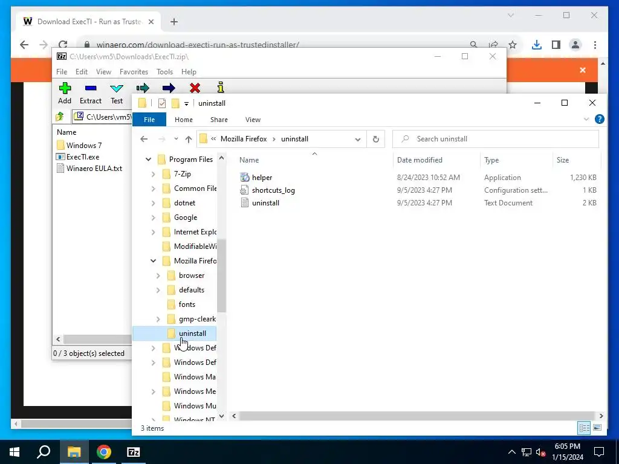The height and width of the screenshot is (464, 619).
Task: Expand the Explorer ribbon chevron
Action: coord(586,119)
